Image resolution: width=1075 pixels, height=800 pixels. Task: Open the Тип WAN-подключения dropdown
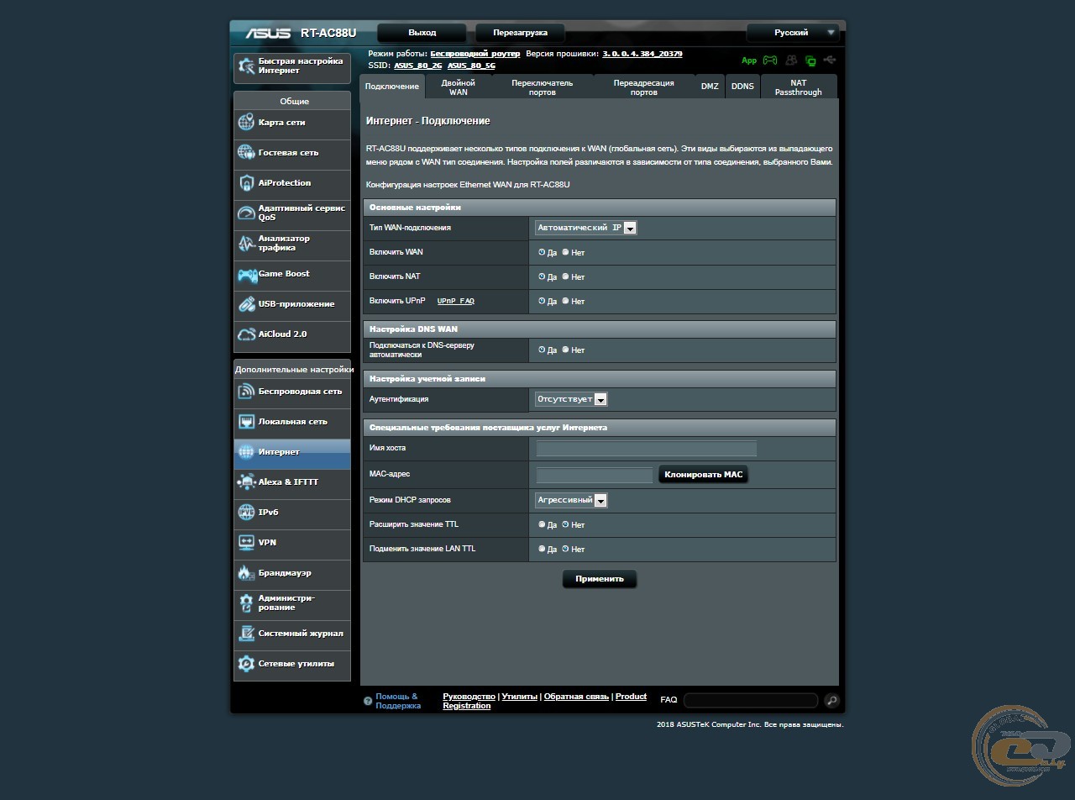[586, 228]
